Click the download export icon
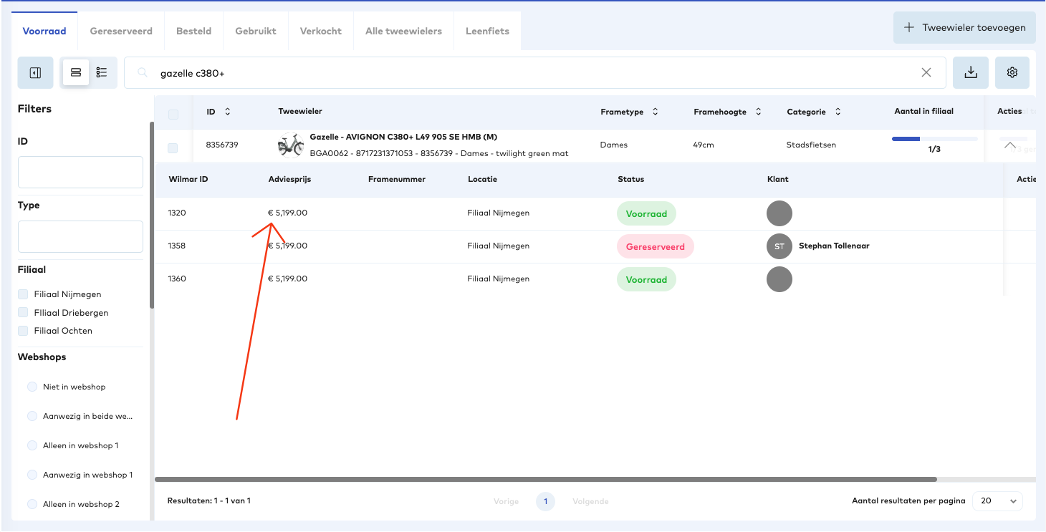Screen dimensions: 1046x532 971,72
